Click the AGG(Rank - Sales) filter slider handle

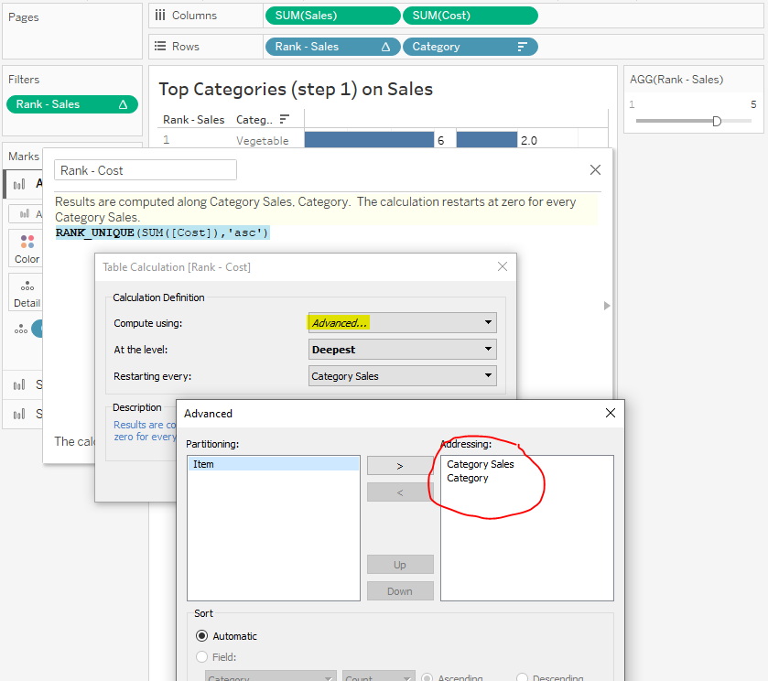[717, 121]
